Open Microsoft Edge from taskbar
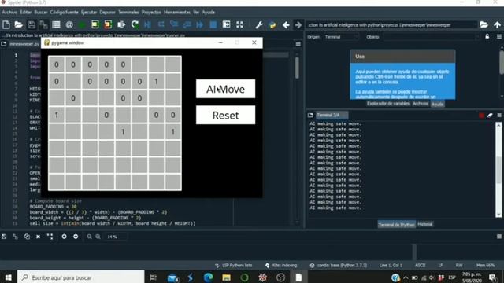Screen dimensions: 504x283 208,277
